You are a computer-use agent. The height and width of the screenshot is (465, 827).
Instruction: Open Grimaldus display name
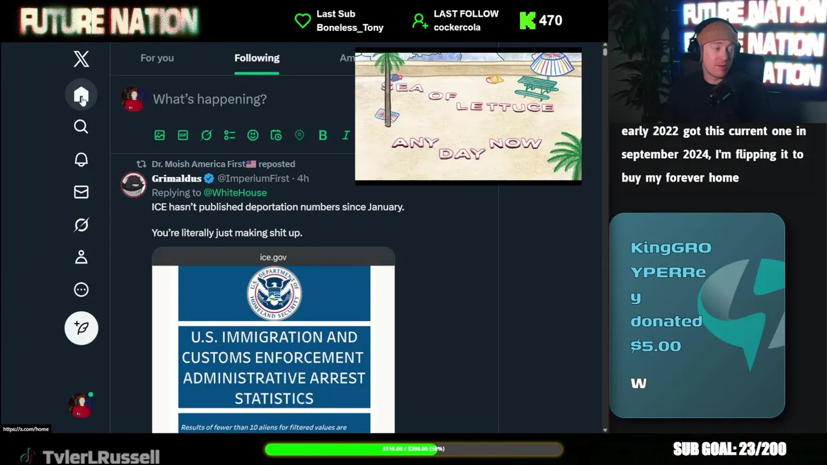[176, 178]
